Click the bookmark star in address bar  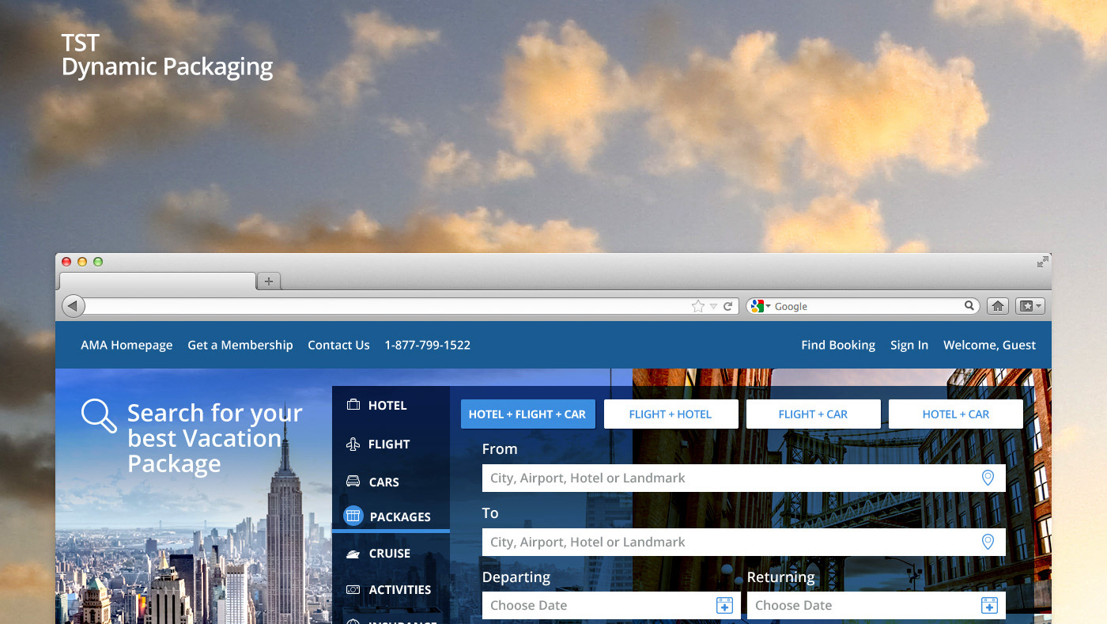point(697,306)
